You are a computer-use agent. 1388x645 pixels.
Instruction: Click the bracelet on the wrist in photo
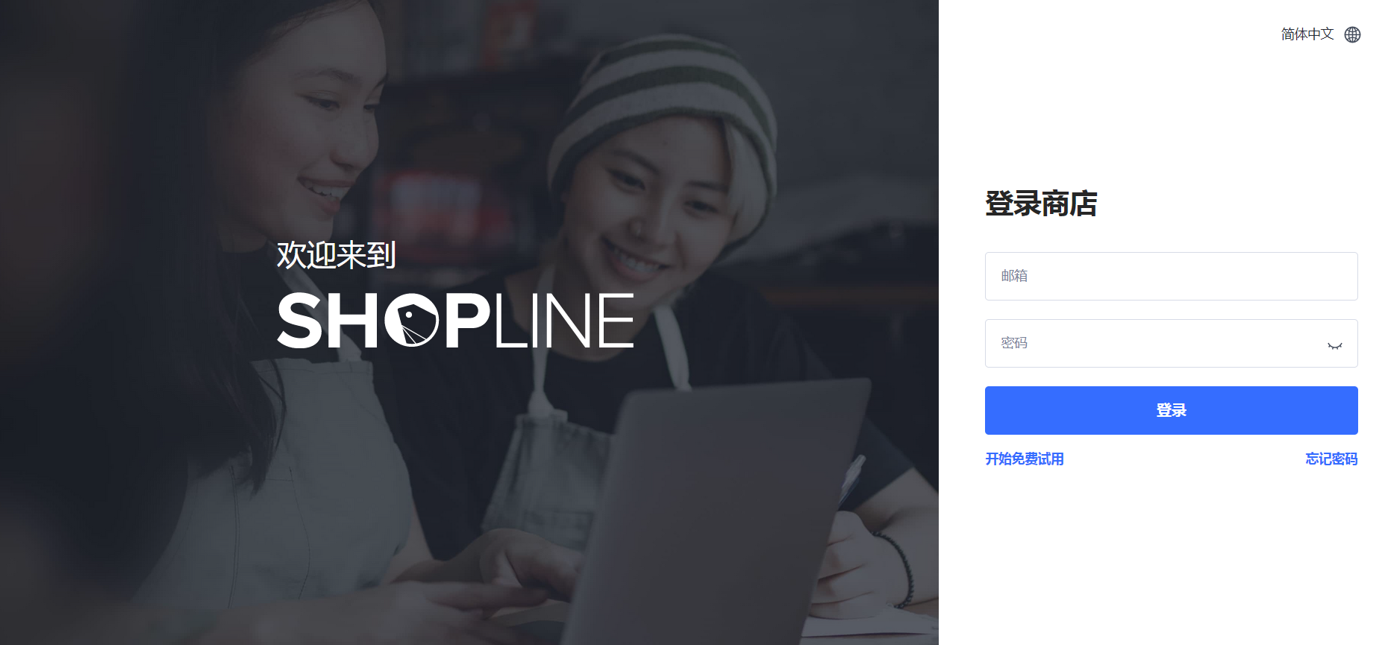[x=899, y=567]
